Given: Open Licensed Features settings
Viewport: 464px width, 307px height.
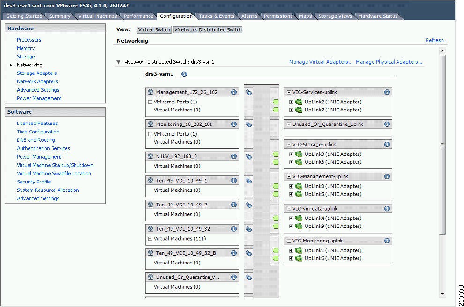Looking at the screenshot, I should 37,124.
